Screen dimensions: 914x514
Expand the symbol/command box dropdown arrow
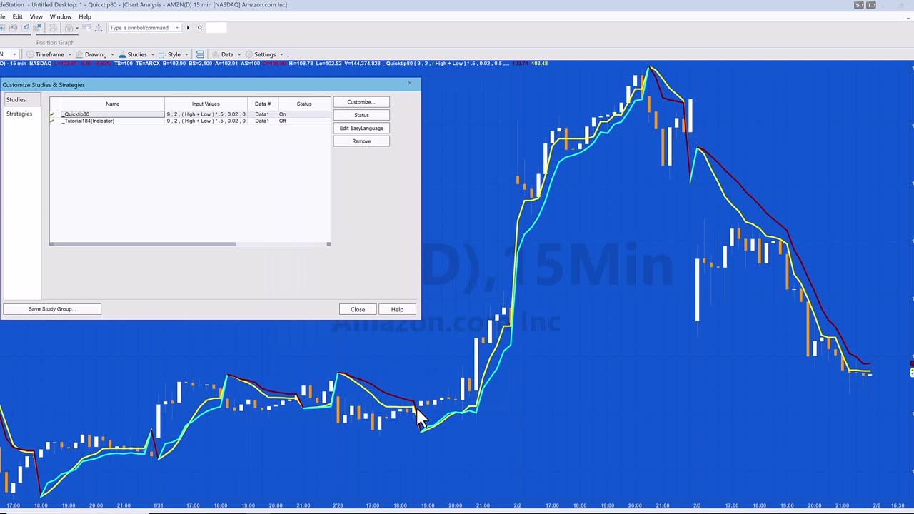pos(177,28)
